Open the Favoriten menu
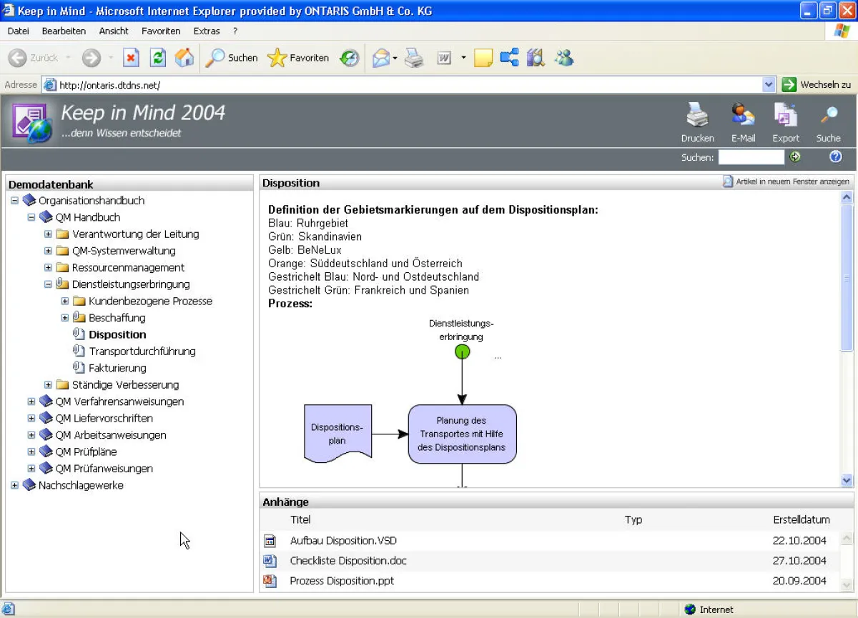858x618 pixels. tap(161, 31)
